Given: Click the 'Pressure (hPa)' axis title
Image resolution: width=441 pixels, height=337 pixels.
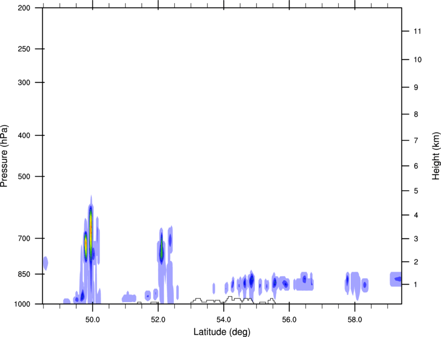Looking at the screenshot, I should pos(4,156).
